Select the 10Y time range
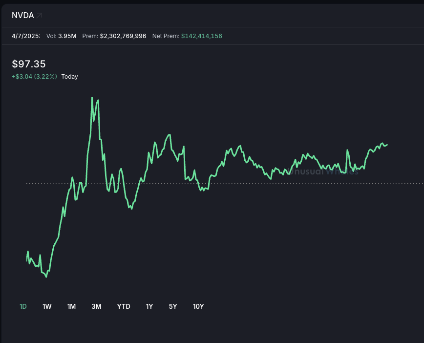Screen dimensions: 424x343 pos(198,306)
